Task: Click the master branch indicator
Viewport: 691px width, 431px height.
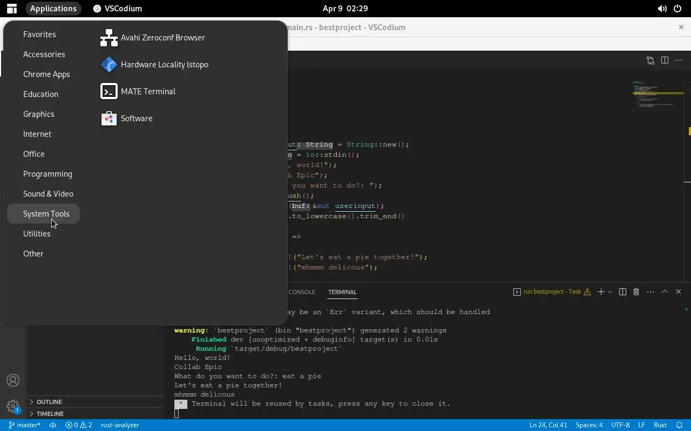Action: pos(24,425)
